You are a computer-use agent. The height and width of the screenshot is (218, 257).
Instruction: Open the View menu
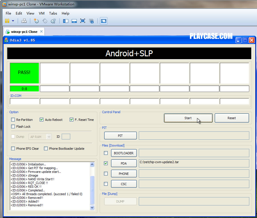30,13
